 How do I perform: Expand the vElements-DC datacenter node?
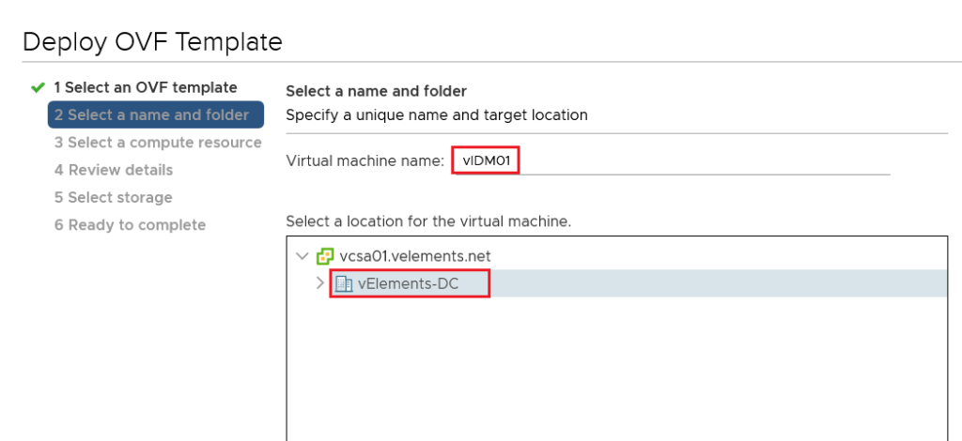(x=320, y=283)
